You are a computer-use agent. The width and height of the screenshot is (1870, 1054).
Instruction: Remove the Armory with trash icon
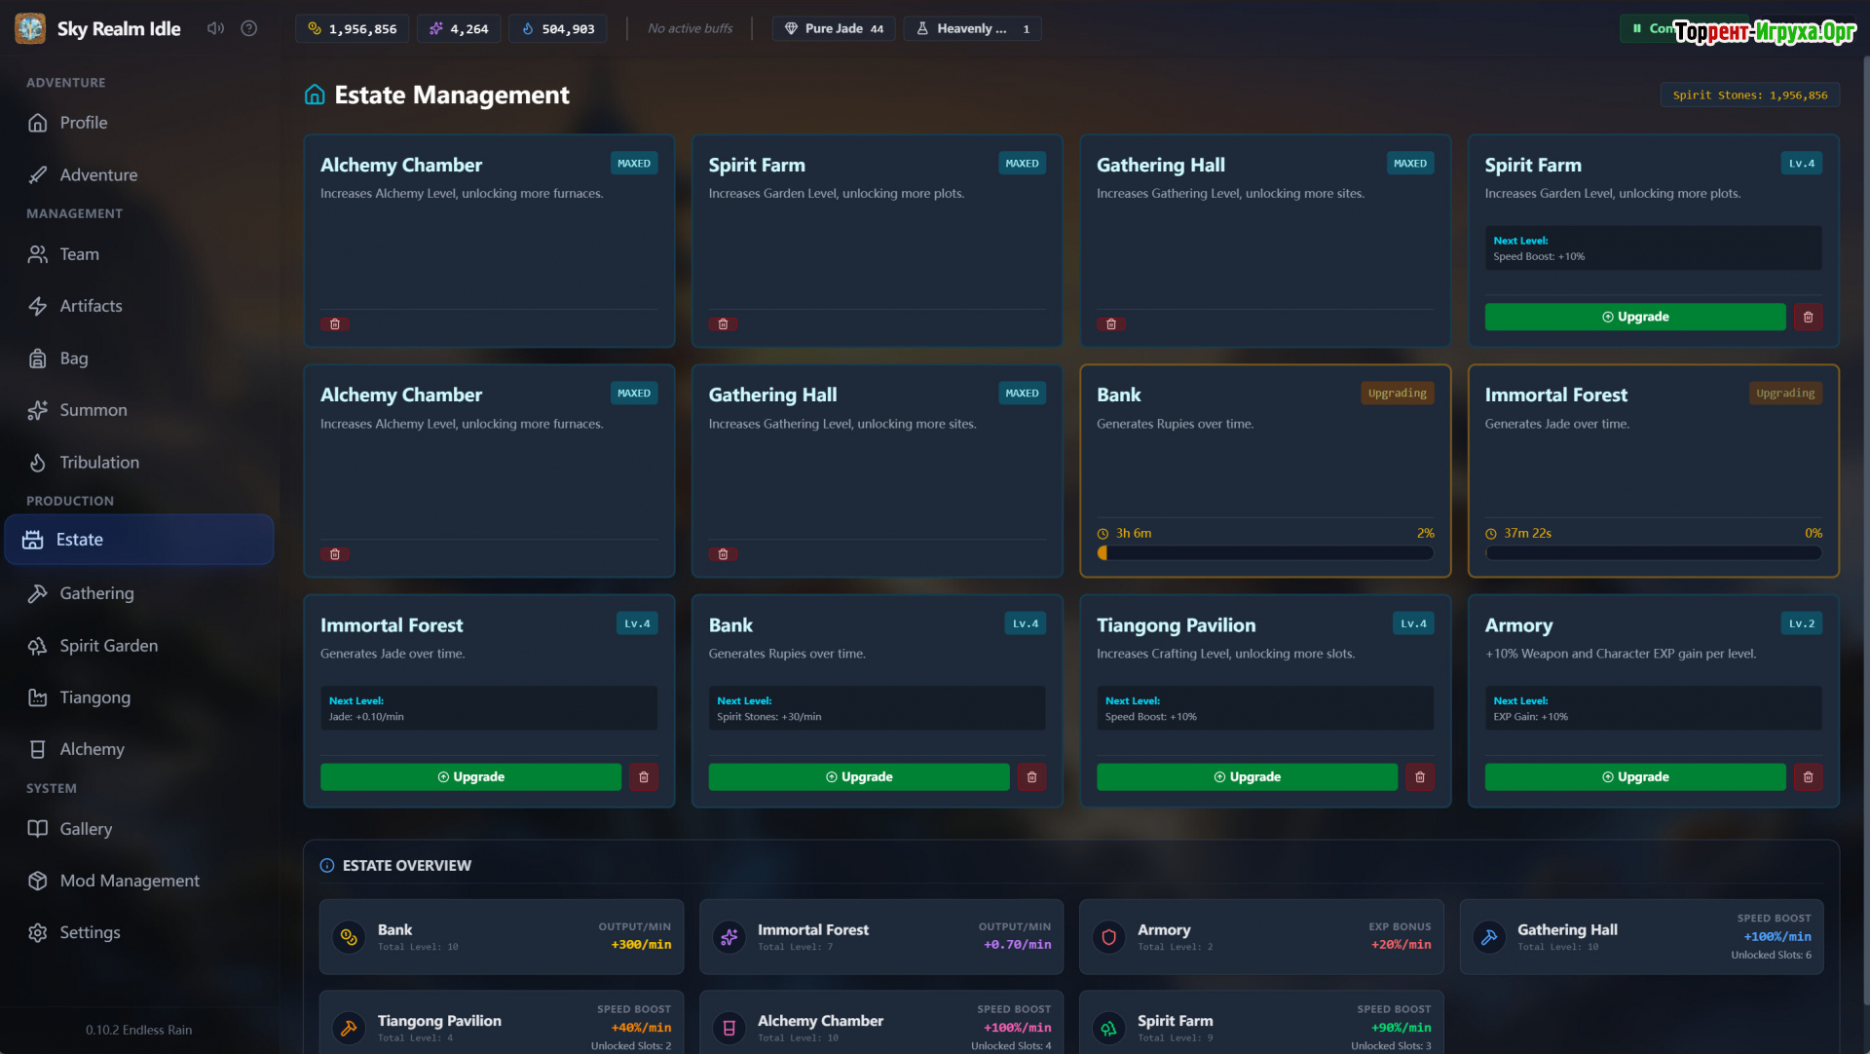[1808, 776]
